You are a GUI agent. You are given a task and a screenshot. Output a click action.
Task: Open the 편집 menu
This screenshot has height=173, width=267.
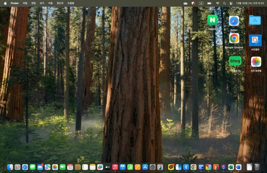tap(33, 3)
